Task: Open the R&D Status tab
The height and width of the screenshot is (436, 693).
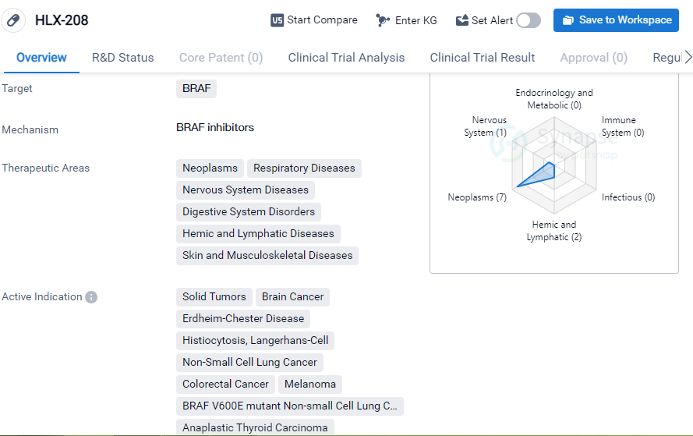Action: click(x=122, y=58)
